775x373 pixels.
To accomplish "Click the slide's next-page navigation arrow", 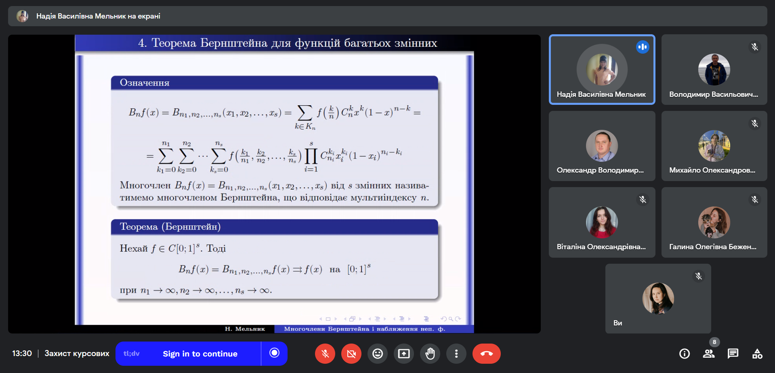I will tap(336, 319).
